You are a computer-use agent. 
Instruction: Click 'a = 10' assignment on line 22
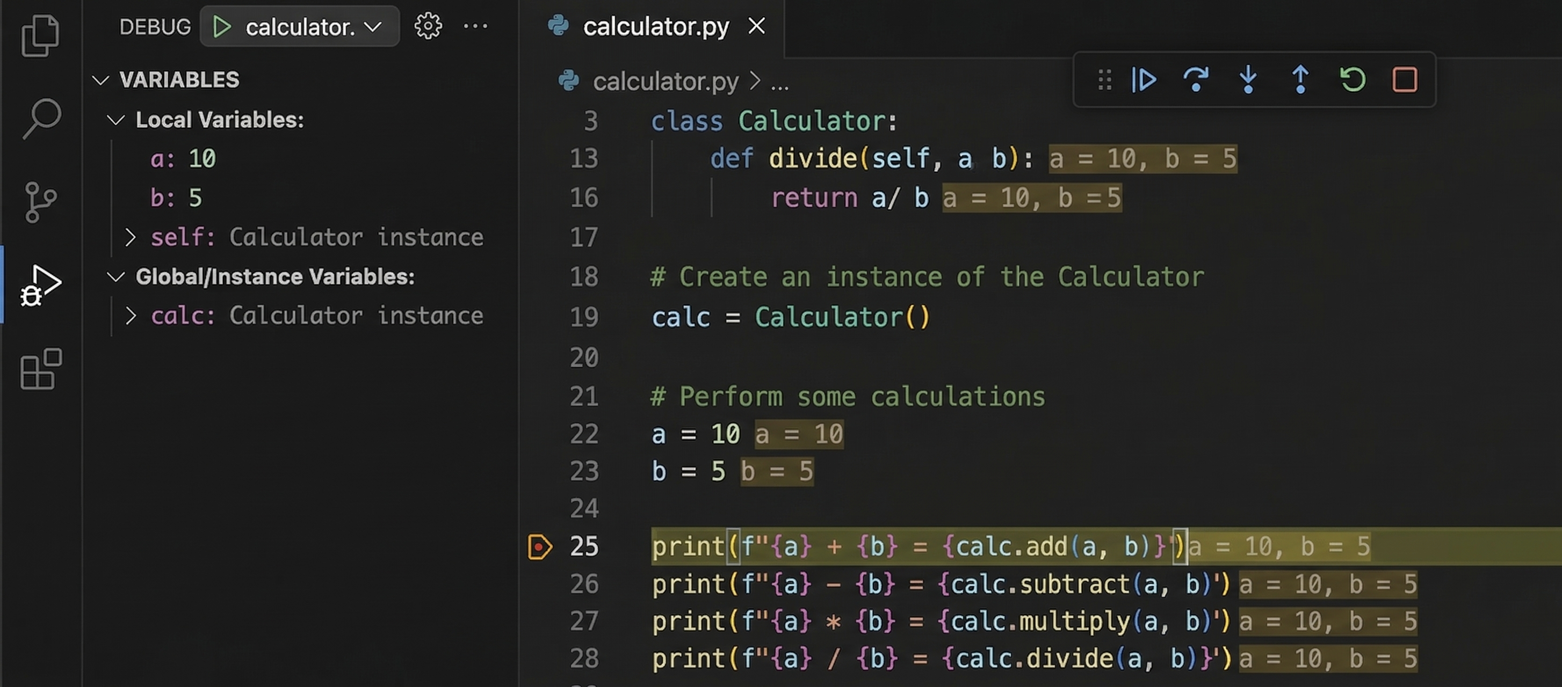click(696, 434)
